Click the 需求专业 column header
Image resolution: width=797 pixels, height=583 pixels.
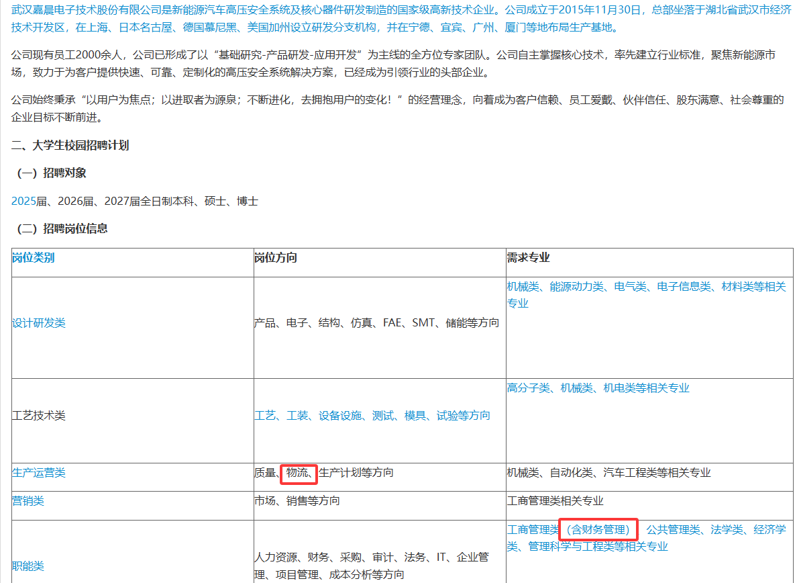coord(528,258)
